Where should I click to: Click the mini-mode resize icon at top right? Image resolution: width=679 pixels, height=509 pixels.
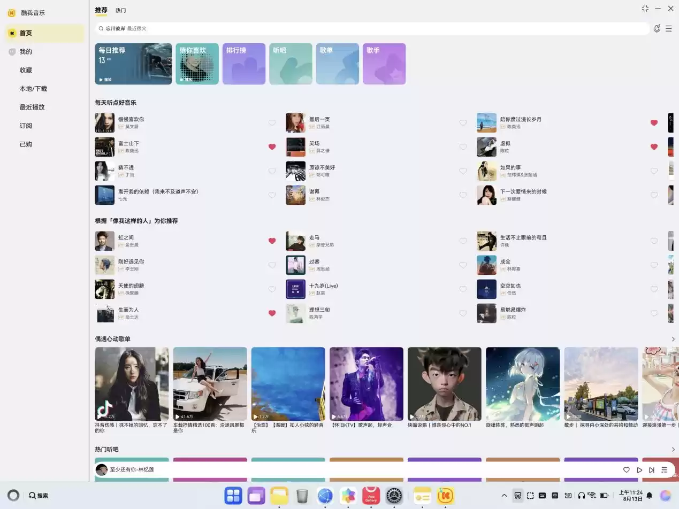pos(645,8)
